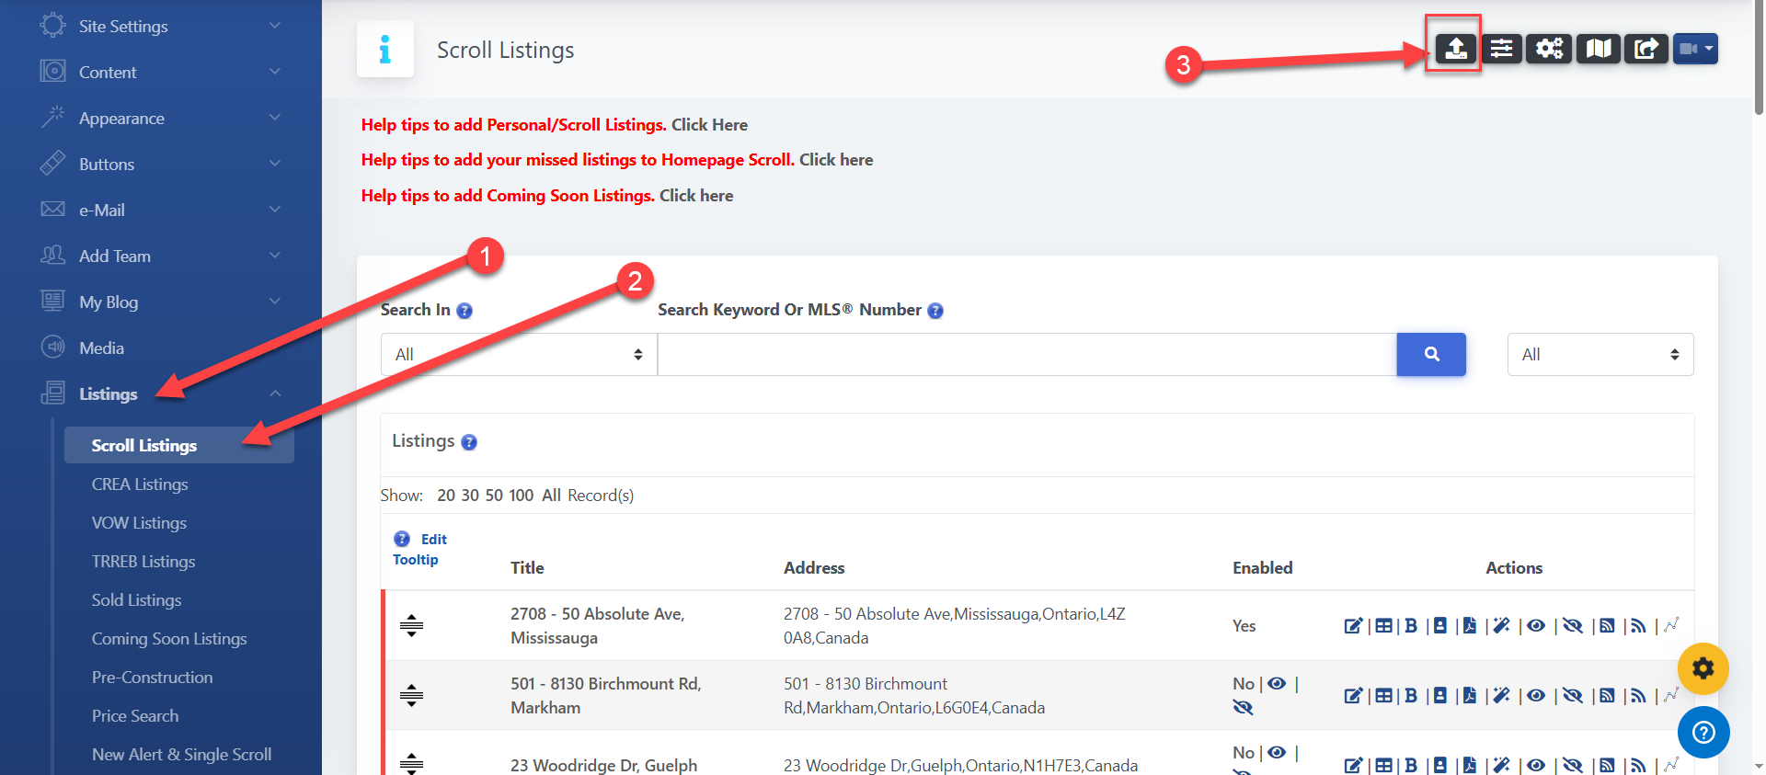Screen dimensions: 1766x775
Task: Open the Search In dropdown
Action: tap(519, 355)
